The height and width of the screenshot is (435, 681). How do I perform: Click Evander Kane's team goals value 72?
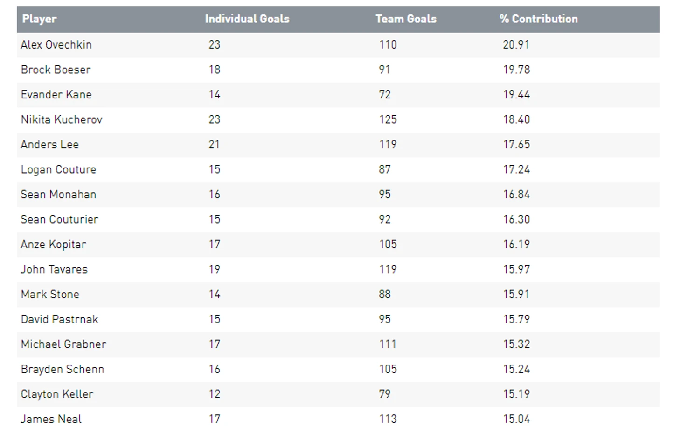[384, 95]
